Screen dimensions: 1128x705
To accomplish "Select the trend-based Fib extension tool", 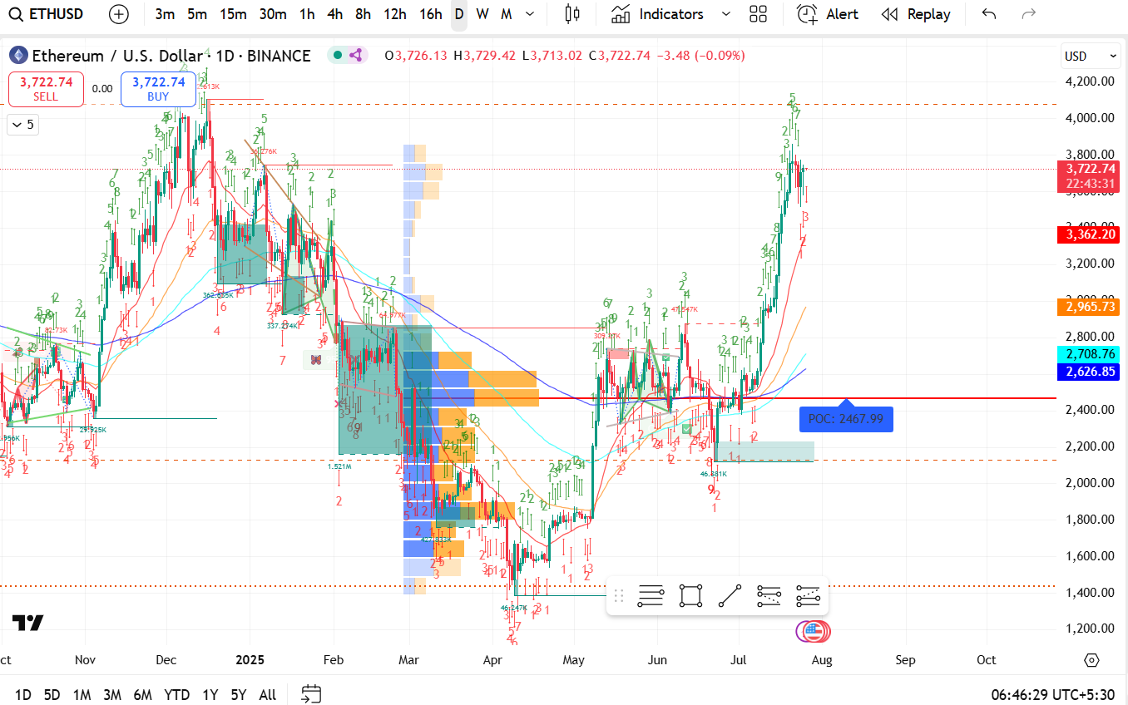I will click(809, 595).
